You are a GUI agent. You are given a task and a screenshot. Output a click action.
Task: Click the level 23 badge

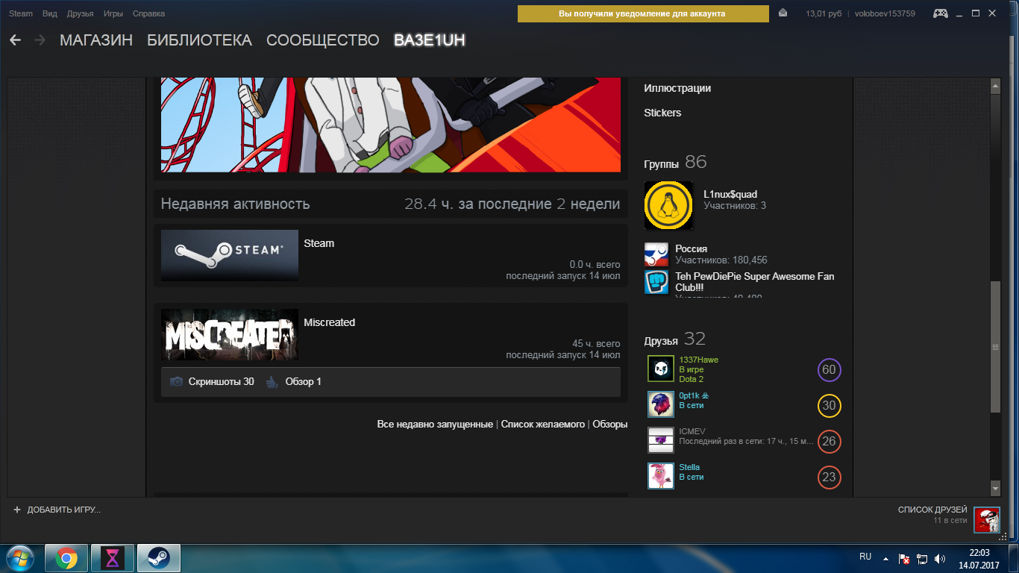(829, 477)
